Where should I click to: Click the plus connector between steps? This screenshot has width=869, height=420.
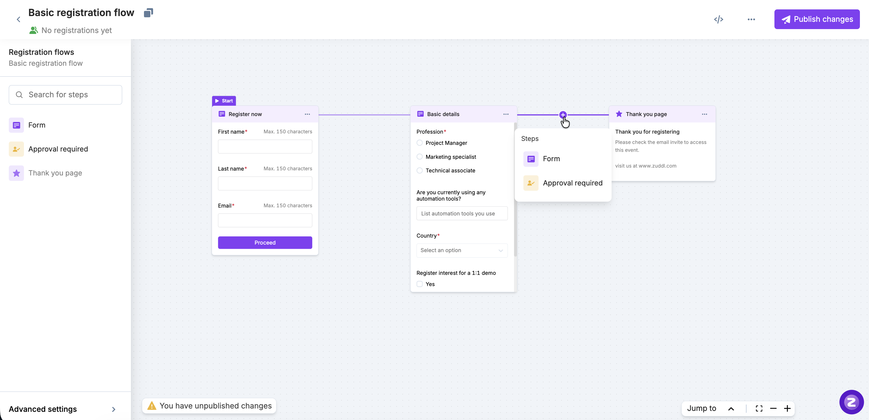[x=563, y=115]
